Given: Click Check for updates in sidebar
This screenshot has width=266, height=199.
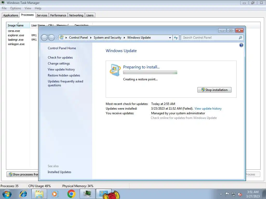Looking at the screenshot, I should [60, 58].
